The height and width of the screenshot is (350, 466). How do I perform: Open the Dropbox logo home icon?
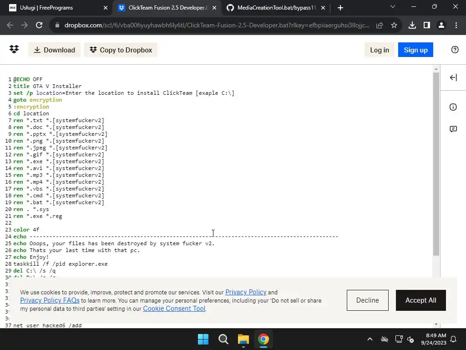(x=14, y=49)
